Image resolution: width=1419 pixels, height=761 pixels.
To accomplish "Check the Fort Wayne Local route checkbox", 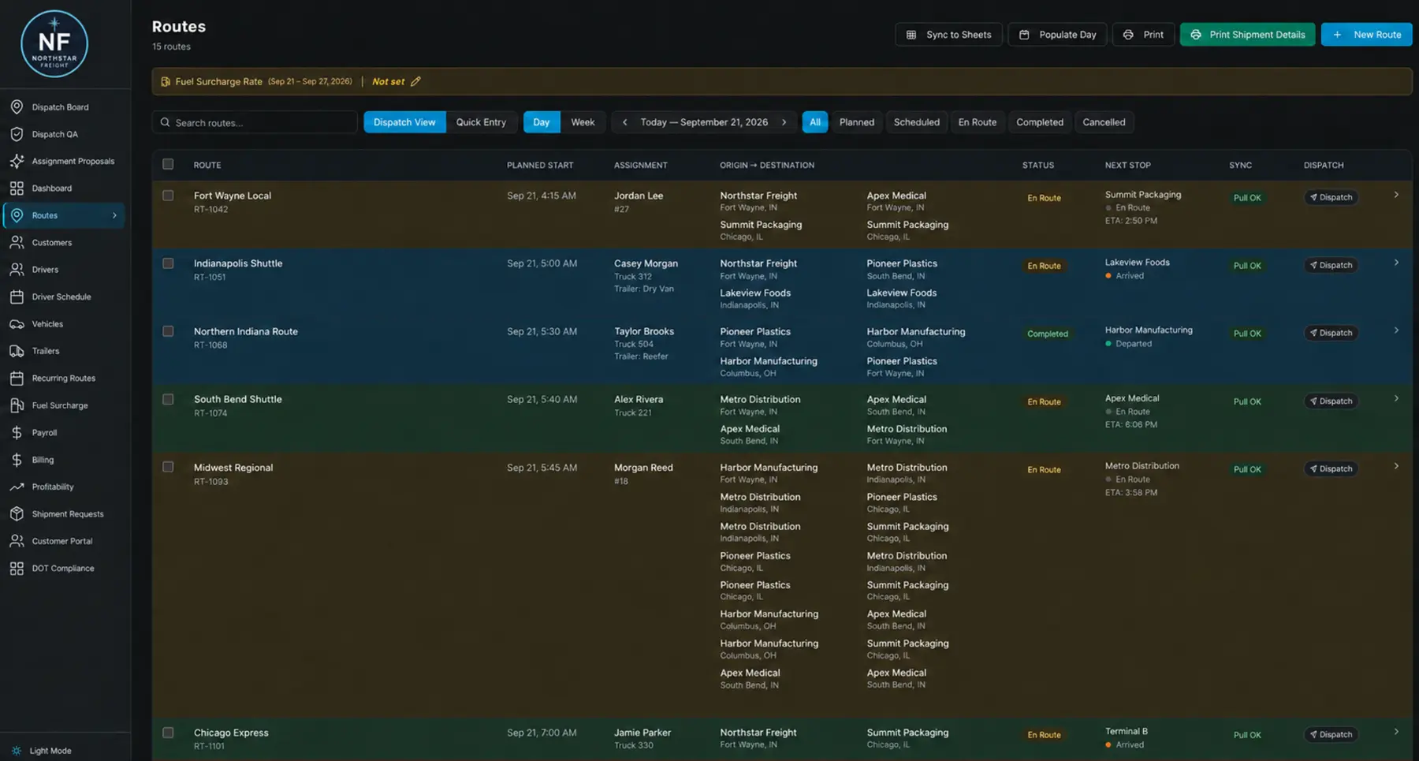I will tap(168, 196).
